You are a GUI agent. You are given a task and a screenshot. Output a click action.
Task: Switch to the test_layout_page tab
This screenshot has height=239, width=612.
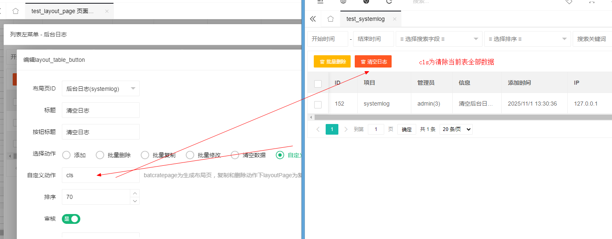click(x=62, y=11)
